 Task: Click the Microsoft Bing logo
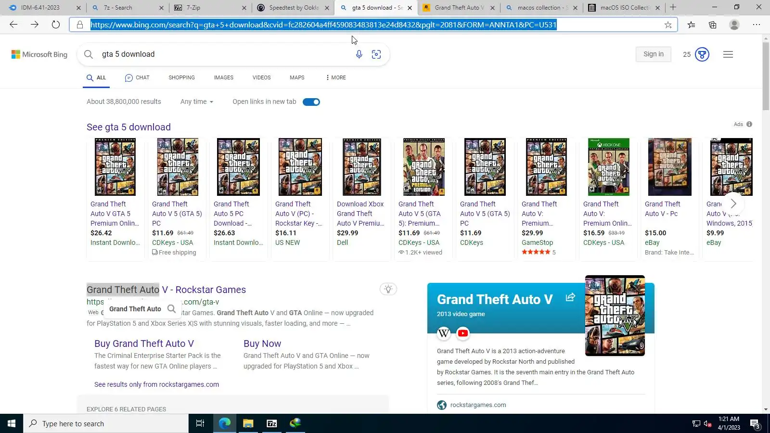pyautogui.click(x=39, y=54)
